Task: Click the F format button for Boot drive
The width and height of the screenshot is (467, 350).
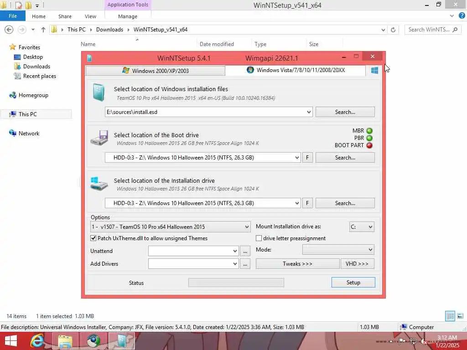Action: point(307,158)
